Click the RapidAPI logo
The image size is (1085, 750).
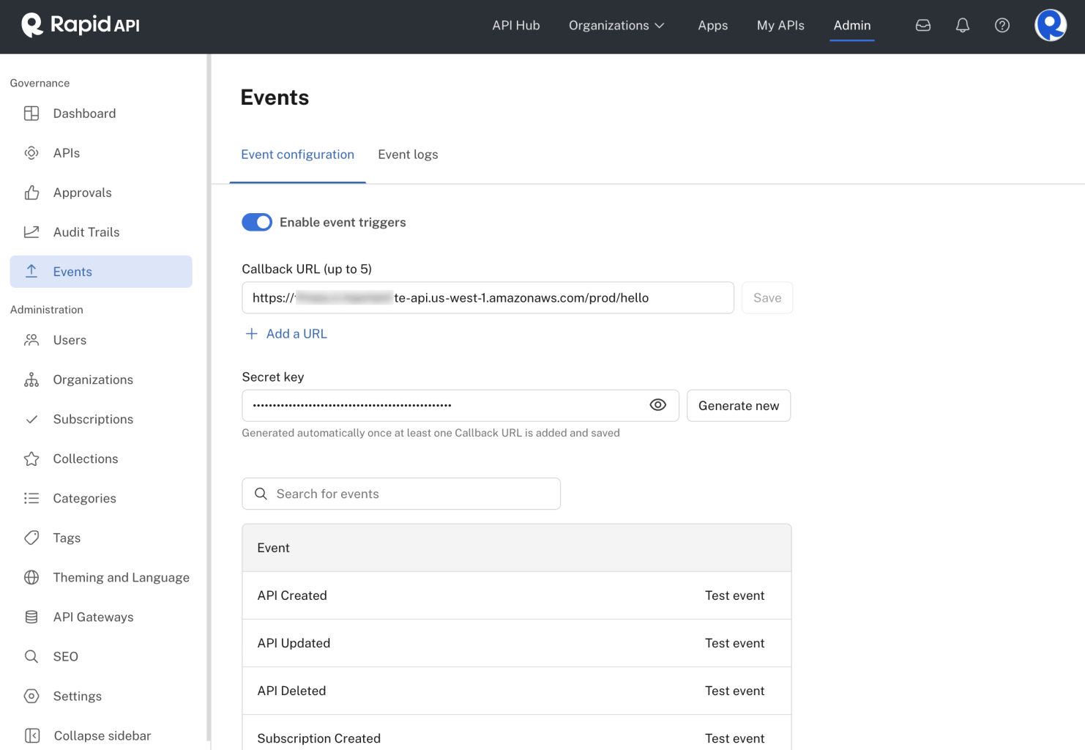tap(81, 25)
